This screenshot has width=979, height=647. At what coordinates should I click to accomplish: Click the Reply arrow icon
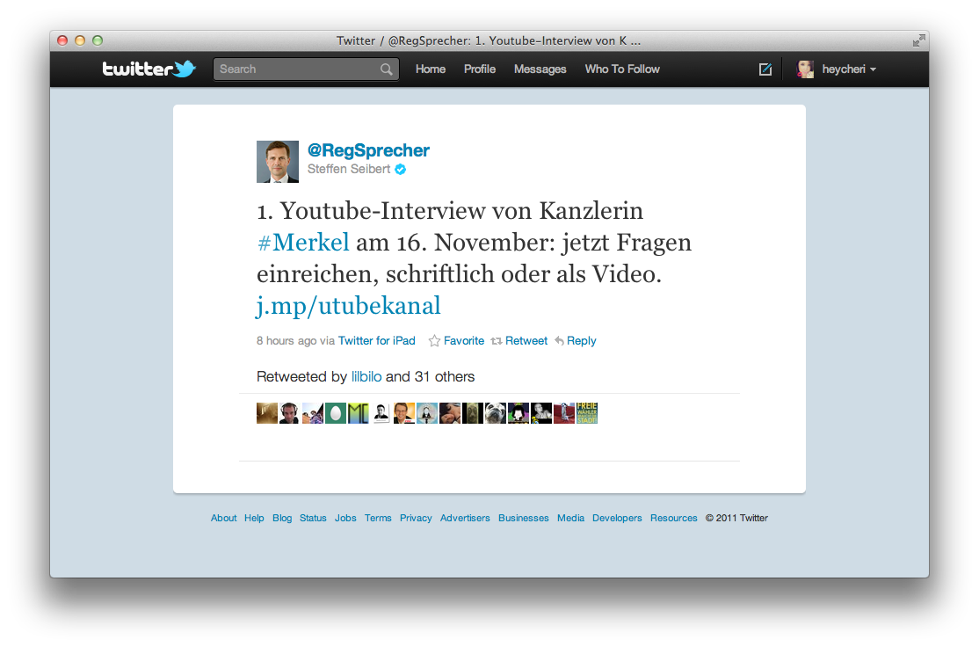tap(560, 341)
